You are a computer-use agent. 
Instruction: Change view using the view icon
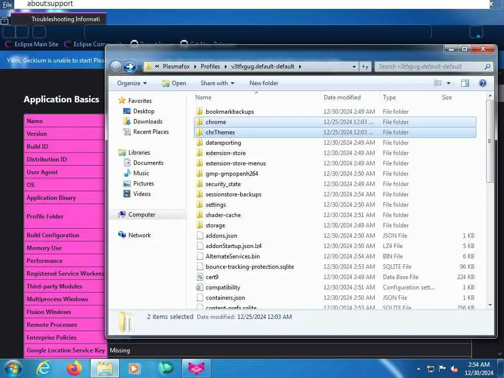pos(438,83)
